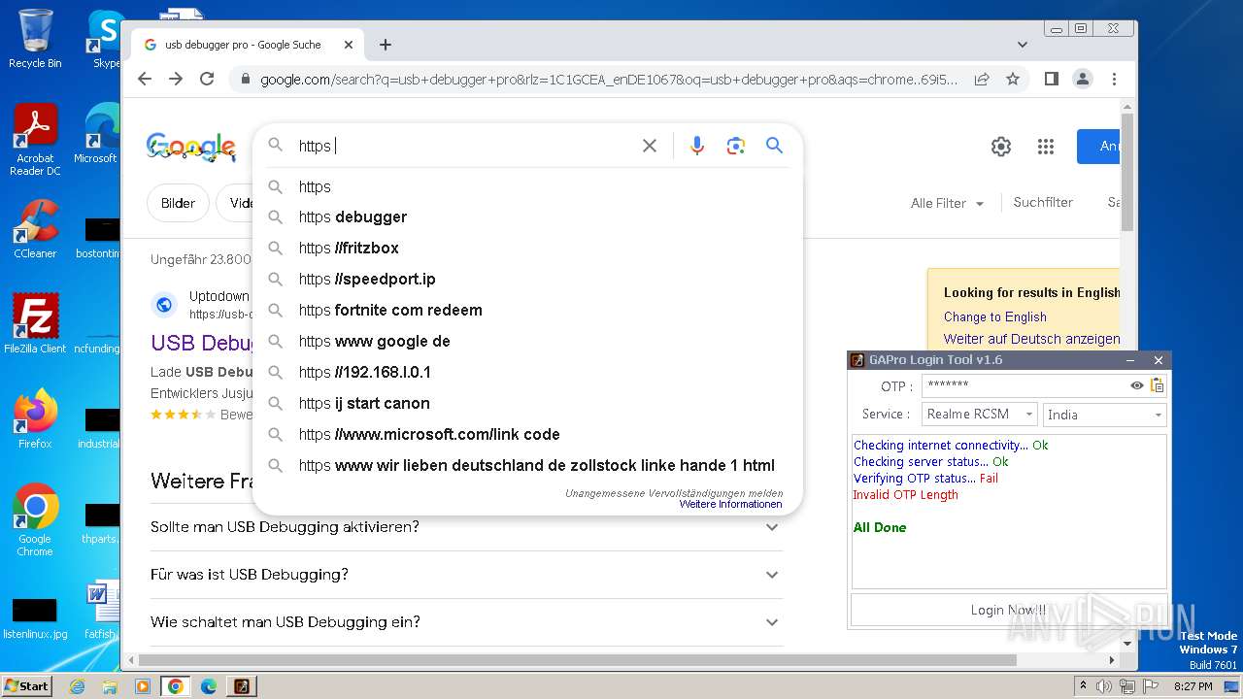Select suggestion 'https //www.microsoft.com/link code'
This screenshot has width=1243, height=699.
tap(527, 435)
